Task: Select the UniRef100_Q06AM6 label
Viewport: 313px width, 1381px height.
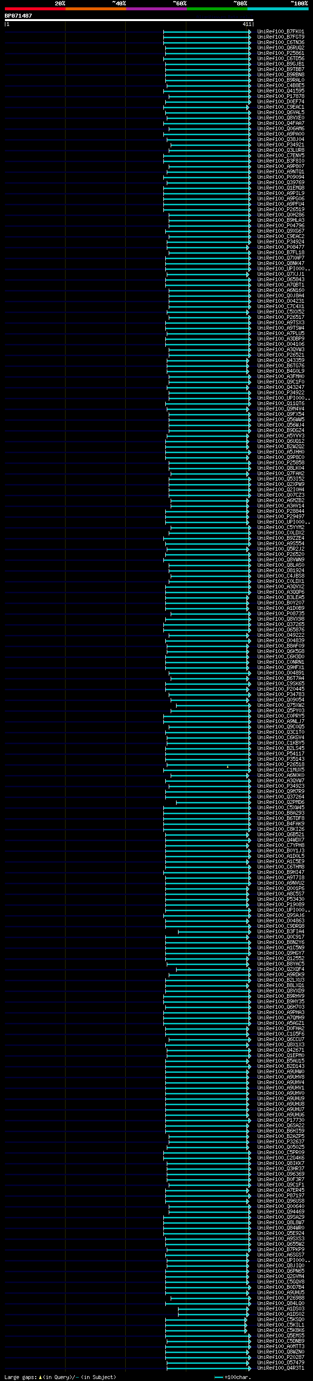Action: [x=281, y=129]
